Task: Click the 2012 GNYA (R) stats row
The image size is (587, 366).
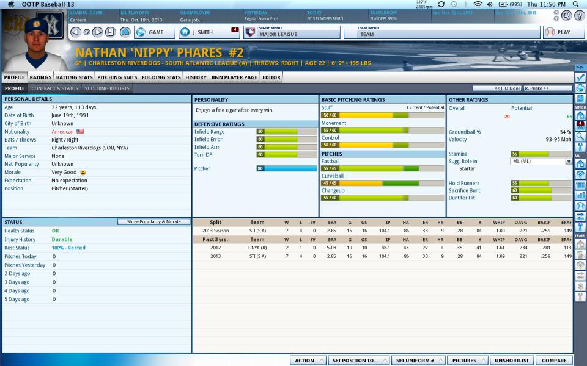Action: (382, 248)
